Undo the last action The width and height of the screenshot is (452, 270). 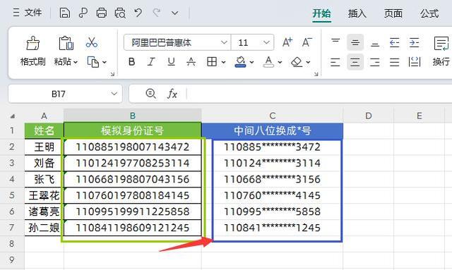[x=138, y=13]
